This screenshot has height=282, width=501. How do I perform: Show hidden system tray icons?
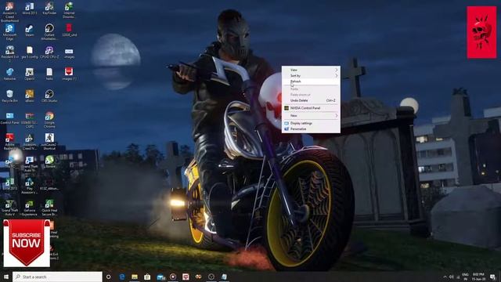click(445, 277)
